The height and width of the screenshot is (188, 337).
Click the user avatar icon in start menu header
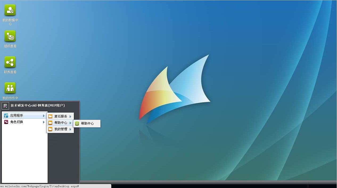pyautogui.click(x=5, y=106)
